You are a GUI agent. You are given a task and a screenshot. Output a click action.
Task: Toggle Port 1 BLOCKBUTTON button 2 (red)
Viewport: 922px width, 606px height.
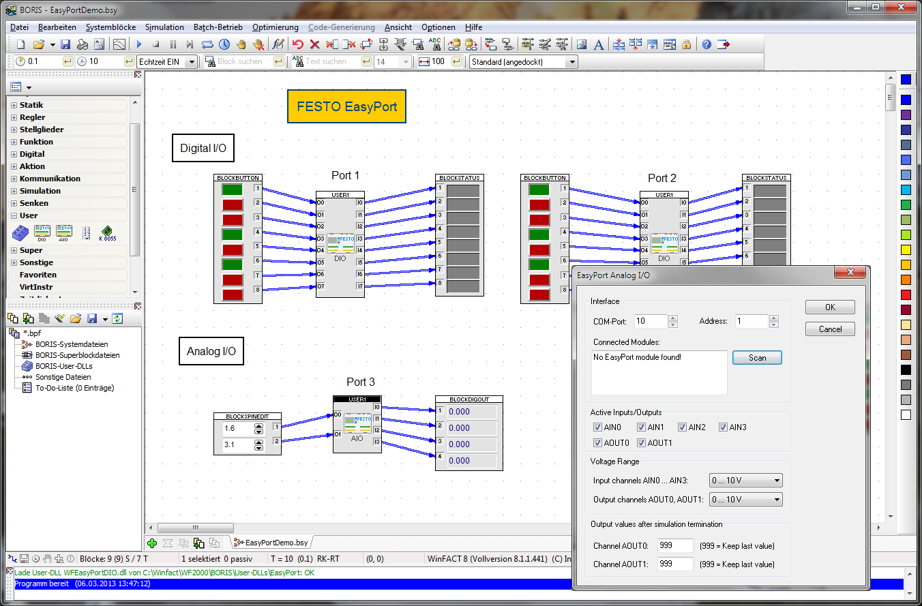coord(233,204)
